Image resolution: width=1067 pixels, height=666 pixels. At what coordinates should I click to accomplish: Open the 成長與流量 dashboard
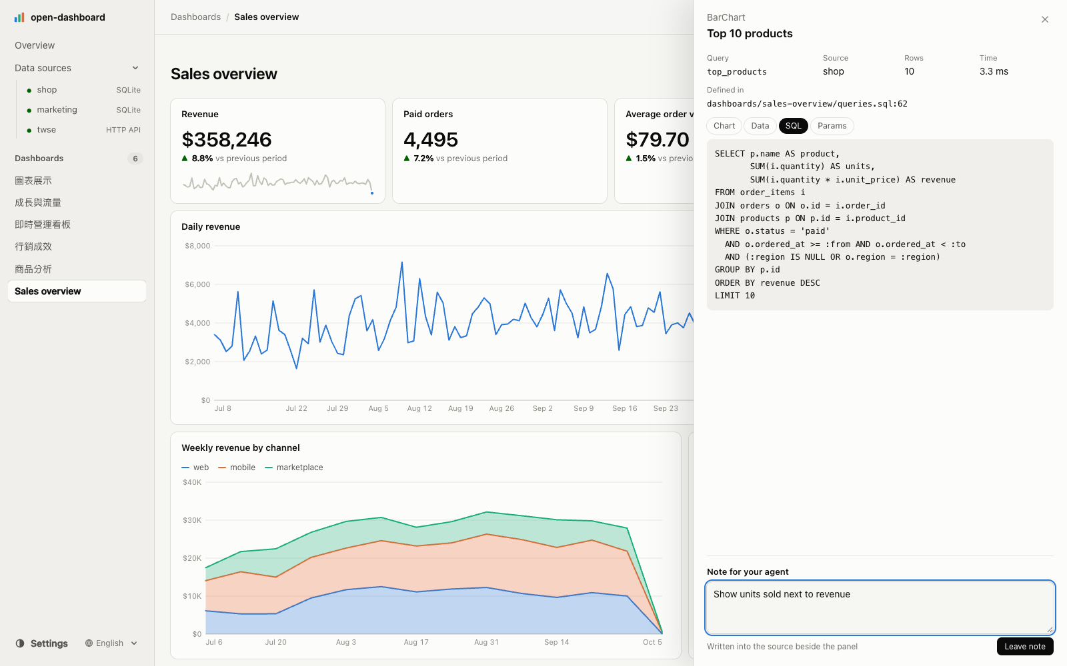coord(77,202)
